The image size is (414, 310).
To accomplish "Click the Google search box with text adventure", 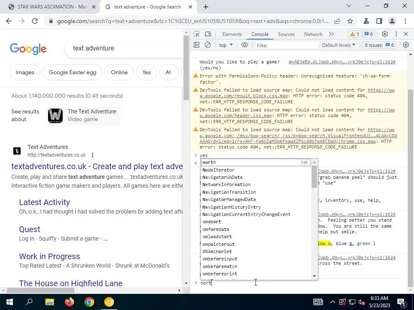I will point(124,48).
